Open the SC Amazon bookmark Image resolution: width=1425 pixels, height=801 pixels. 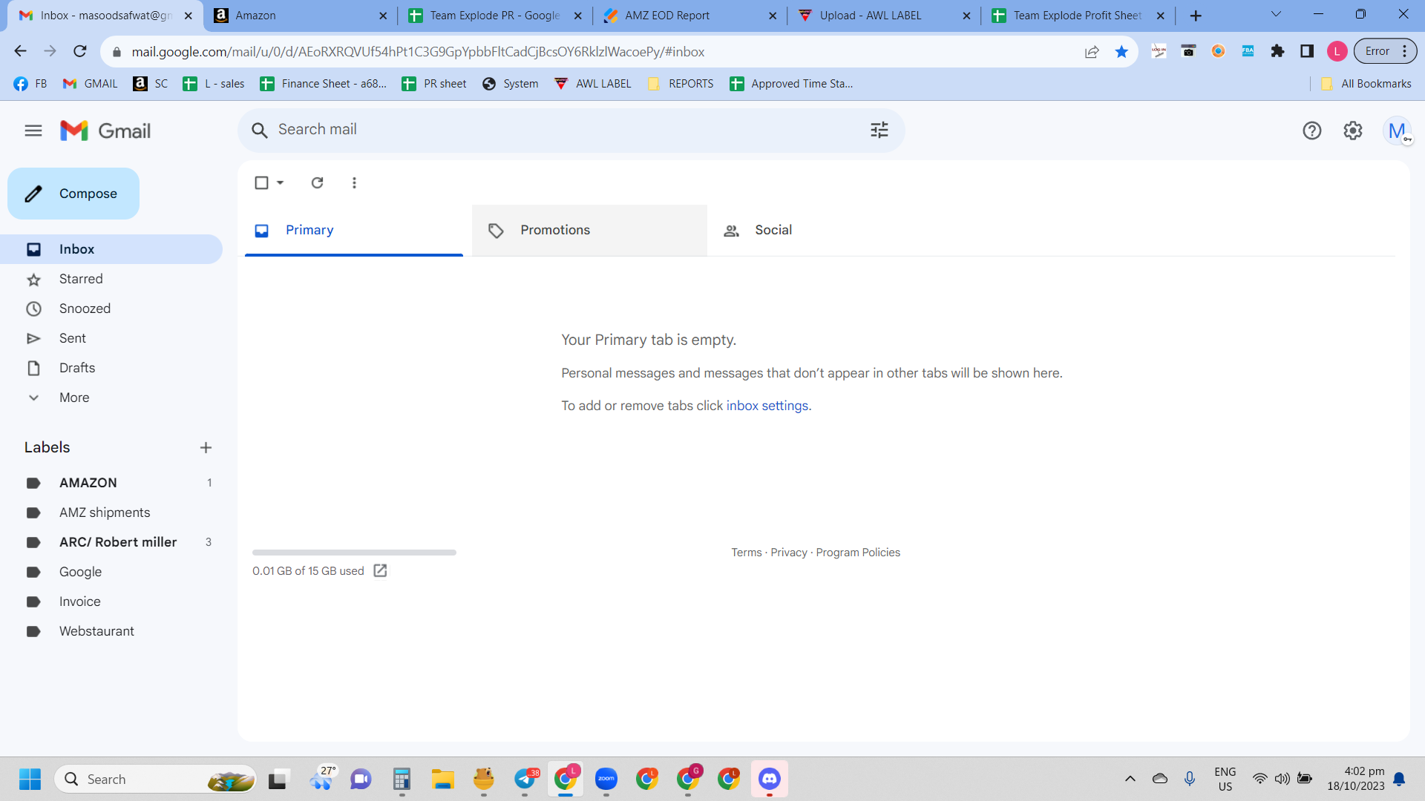tap(151, 84)
